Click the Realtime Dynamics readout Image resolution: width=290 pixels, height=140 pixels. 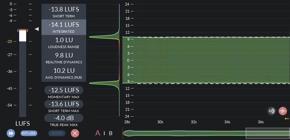(64, 57)
